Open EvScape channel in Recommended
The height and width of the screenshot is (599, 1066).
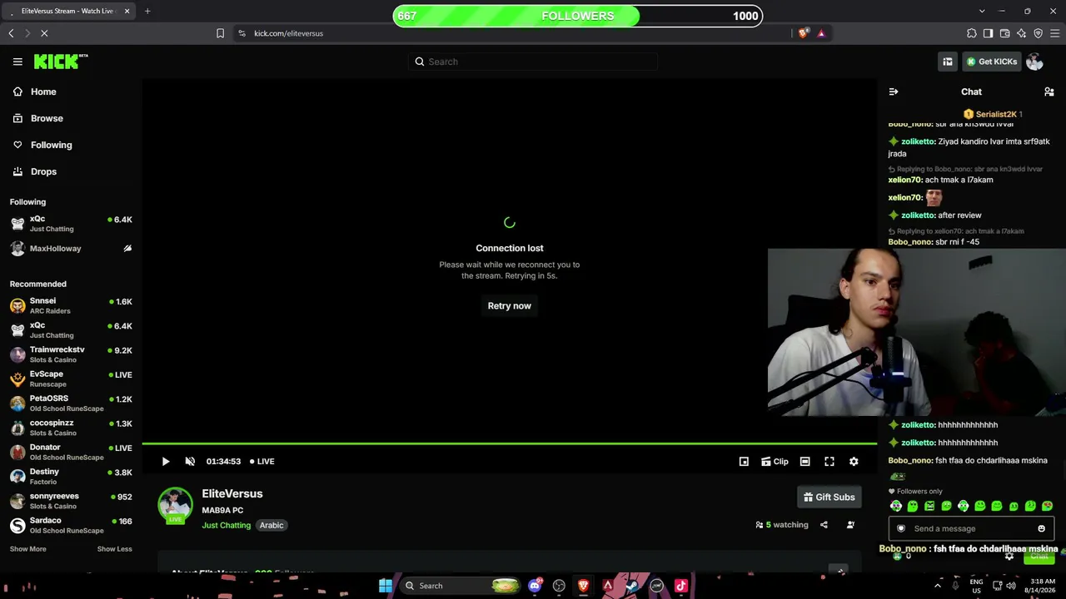point(71,379)
